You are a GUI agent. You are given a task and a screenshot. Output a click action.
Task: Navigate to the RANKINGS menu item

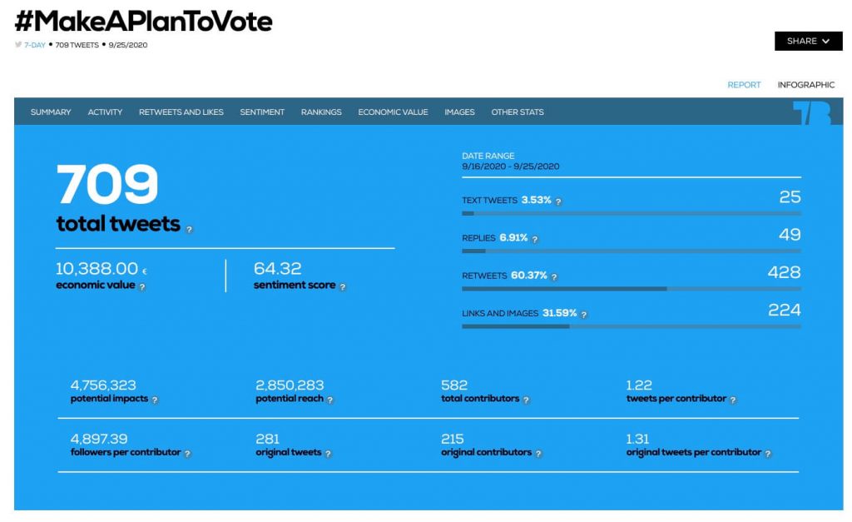[321, 112]
